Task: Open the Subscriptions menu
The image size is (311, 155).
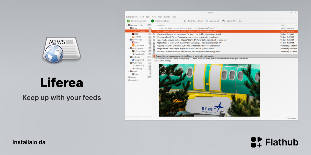Action: [132, 17]
